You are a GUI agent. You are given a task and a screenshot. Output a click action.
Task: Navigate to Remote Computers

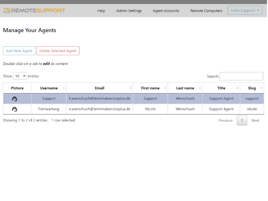point(206,11)
